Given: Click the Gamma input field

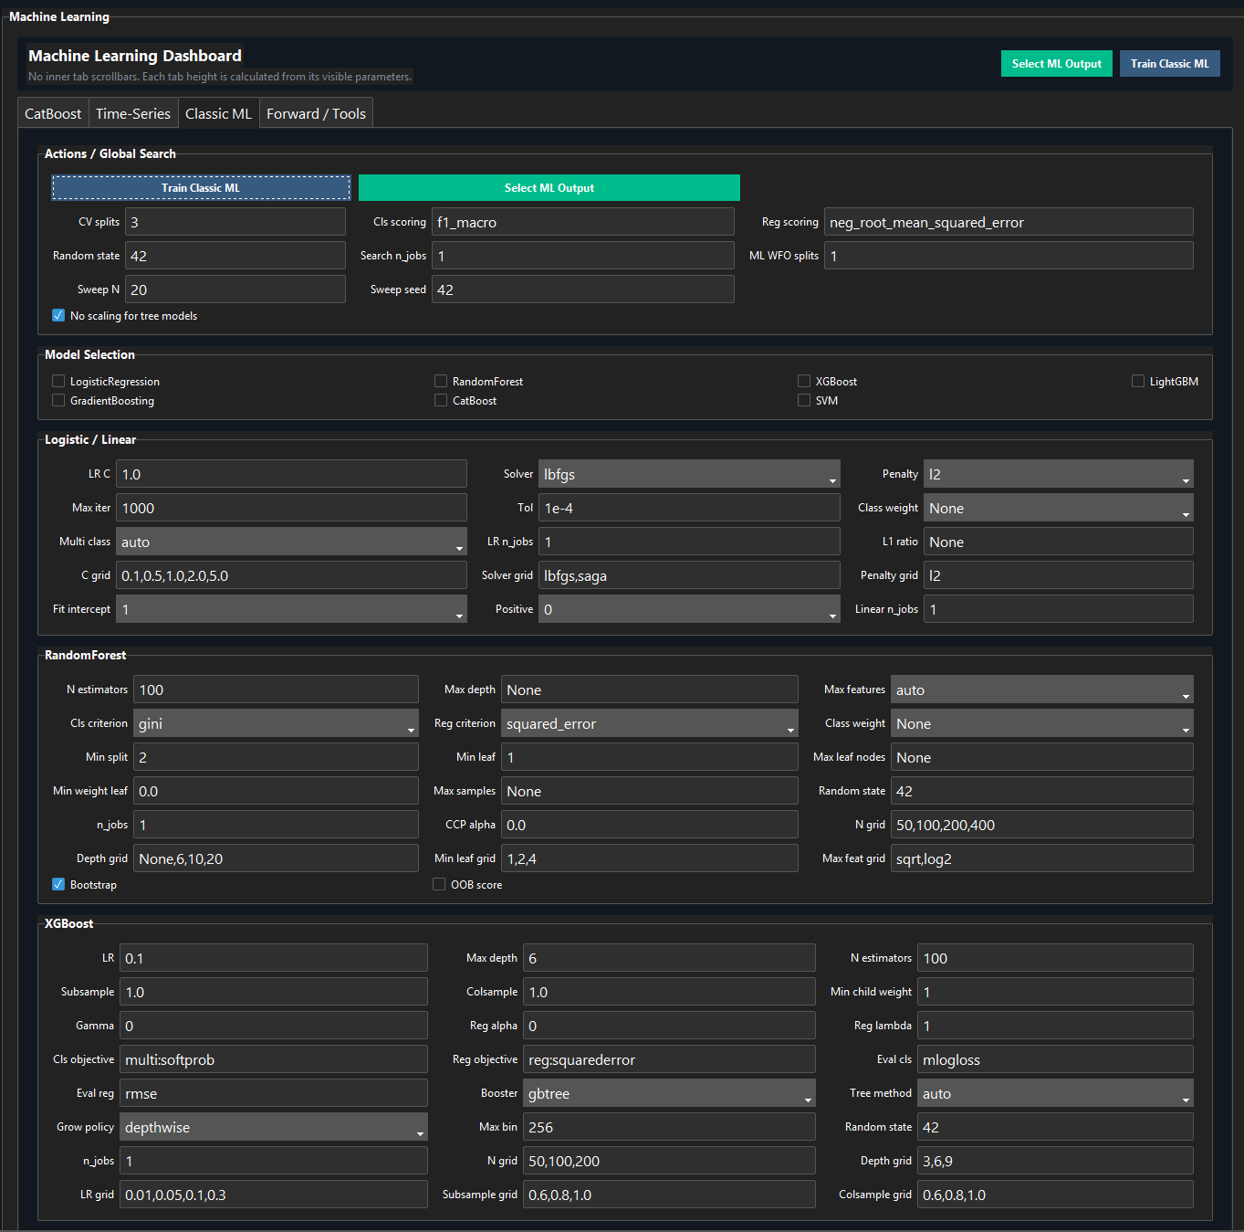Looking at the screenshot, I should point(274,1026).
